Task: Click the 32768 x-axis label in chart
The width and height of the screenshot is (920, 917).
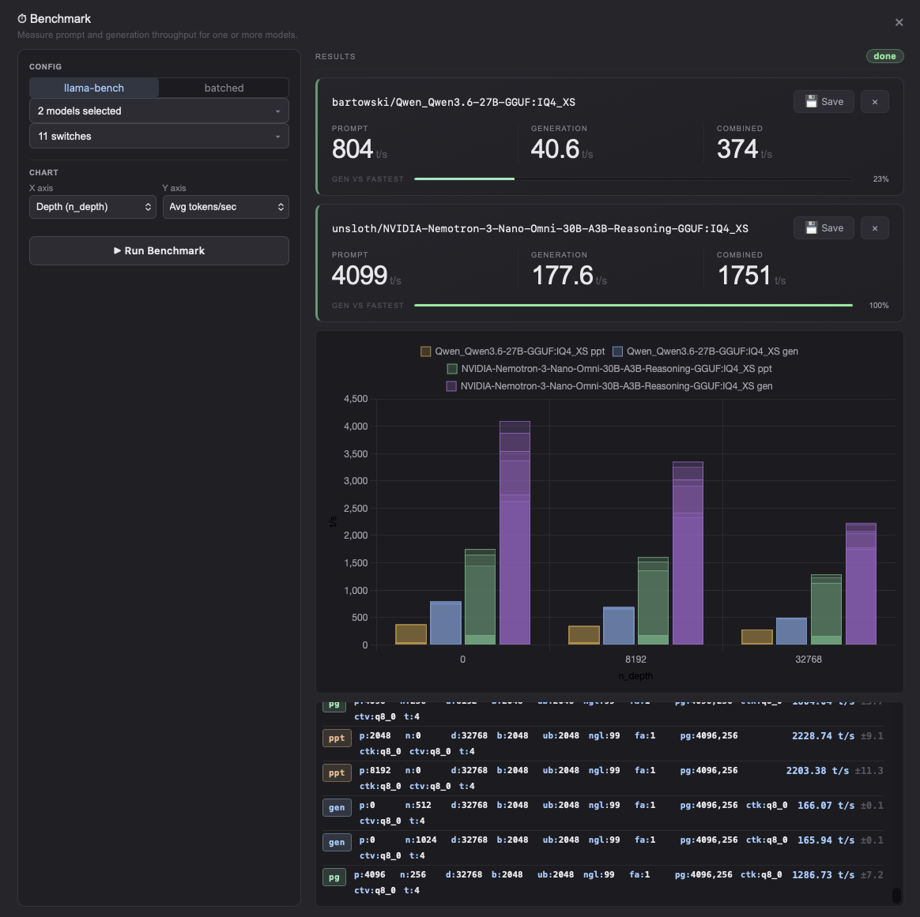Action: pyautogui.click(x=808, y=660)
